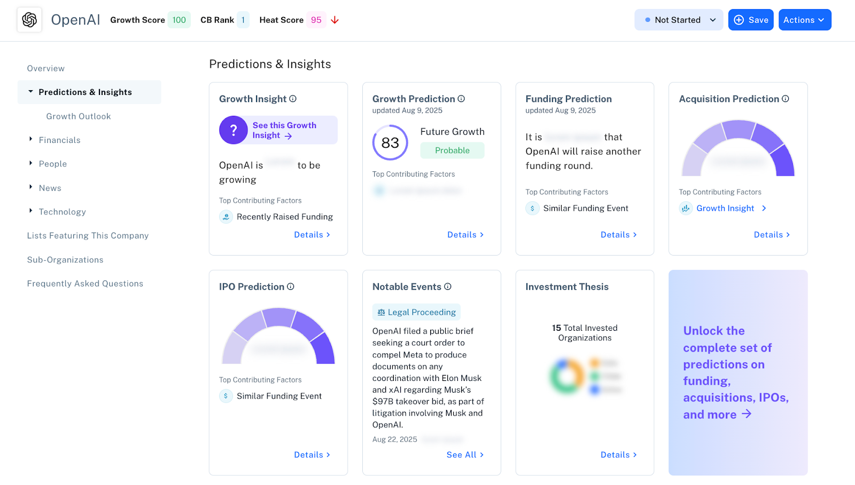Click the info icon on Acquisition Prediction
The width and height of the screenshot is (855, 485).
tap(785, 98)
